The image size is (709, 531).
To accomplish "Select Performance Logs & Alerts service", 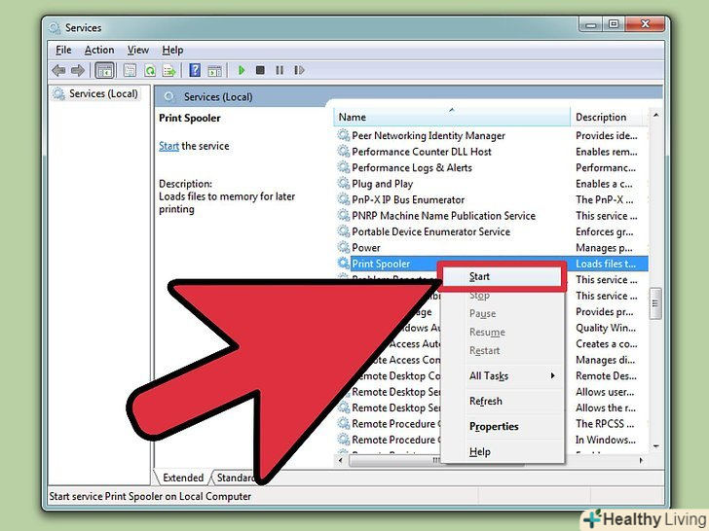I will (412, 167).
